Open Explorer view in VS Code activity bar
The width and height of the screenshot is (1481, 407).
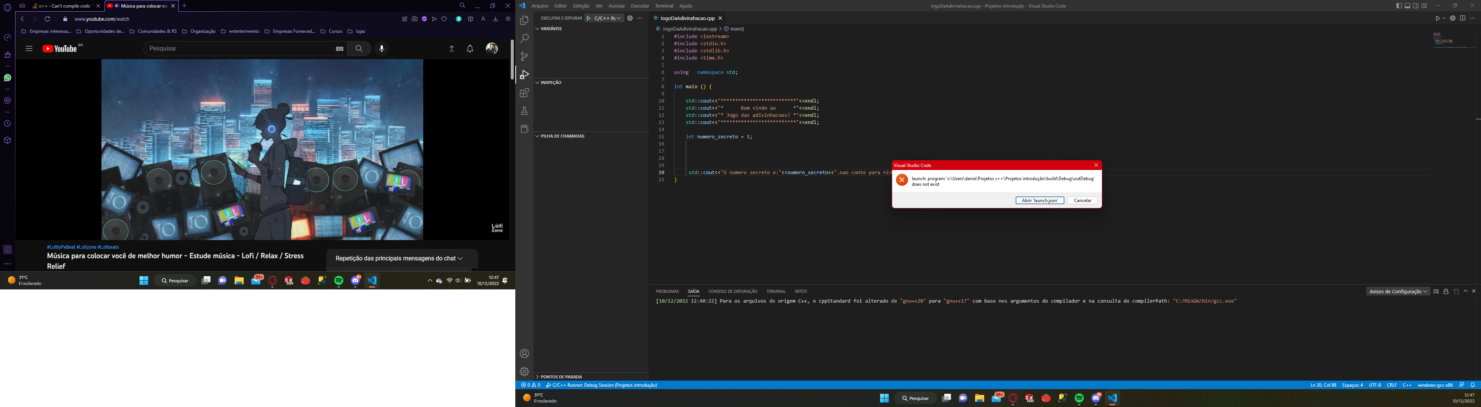(524, 21)
